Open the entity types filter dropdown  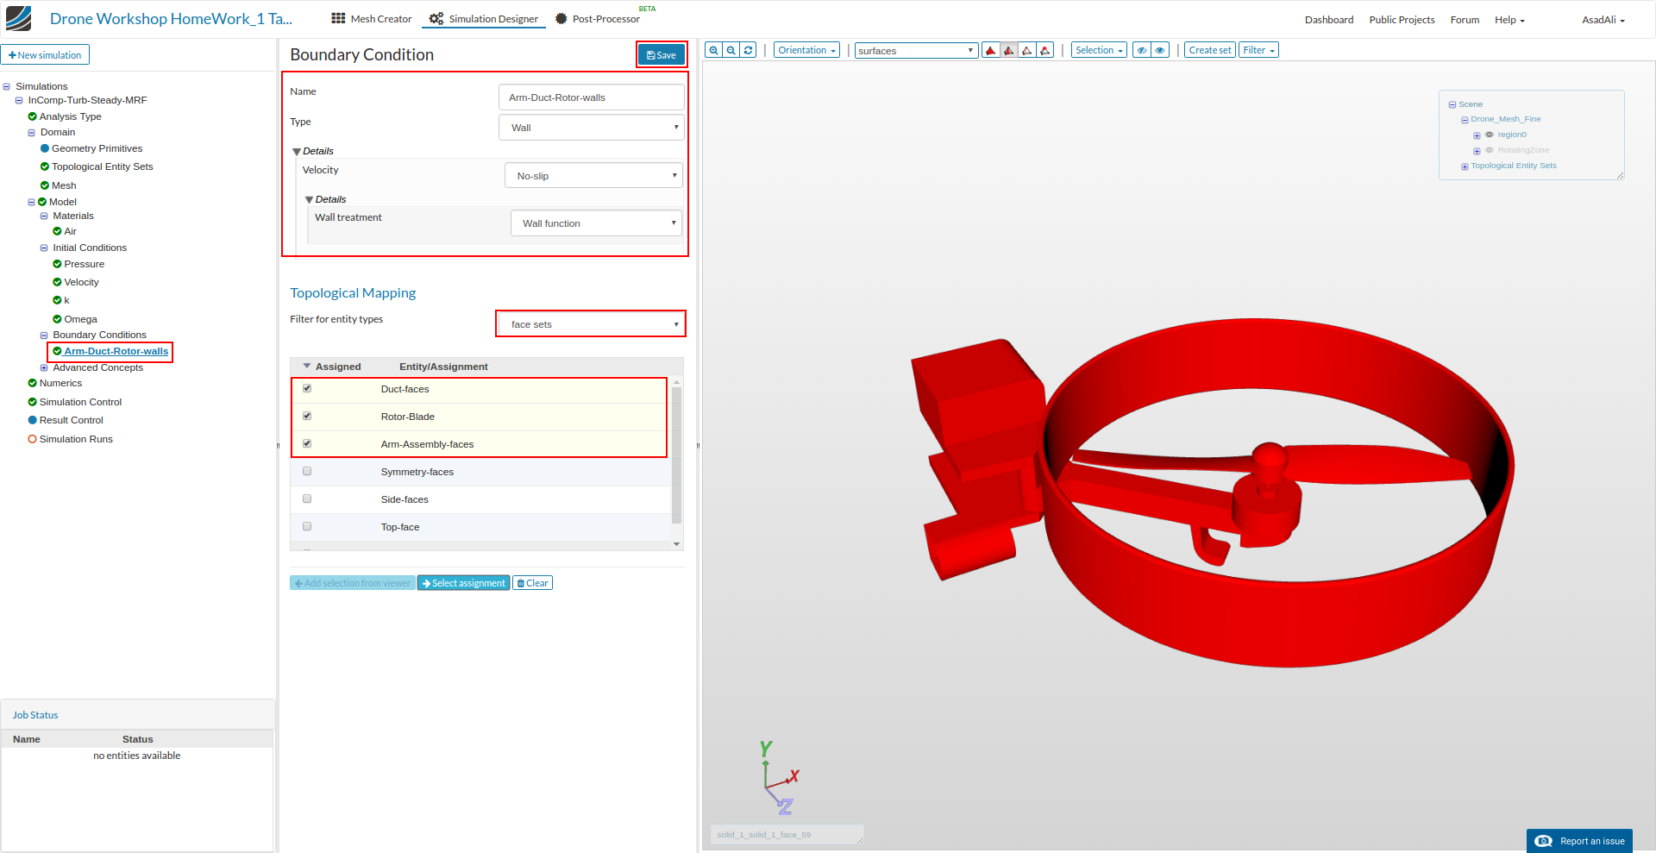[x=592, y=324]
